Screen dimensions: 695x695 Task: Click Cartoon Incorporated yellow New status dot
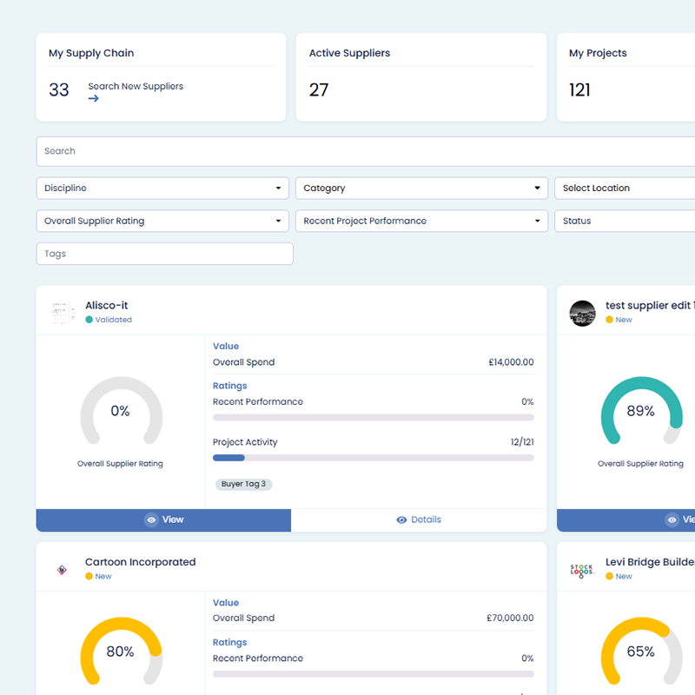tap(89, 576)
